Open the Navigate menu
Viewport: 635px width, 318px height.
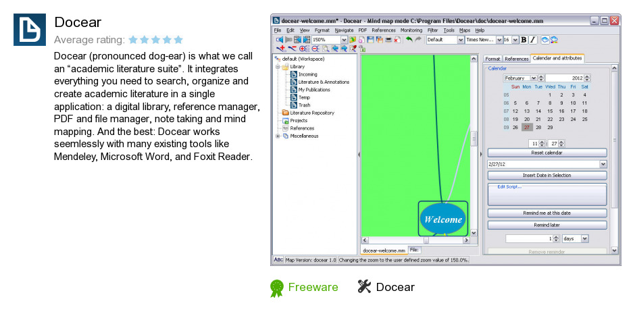(x=345, y=30)
